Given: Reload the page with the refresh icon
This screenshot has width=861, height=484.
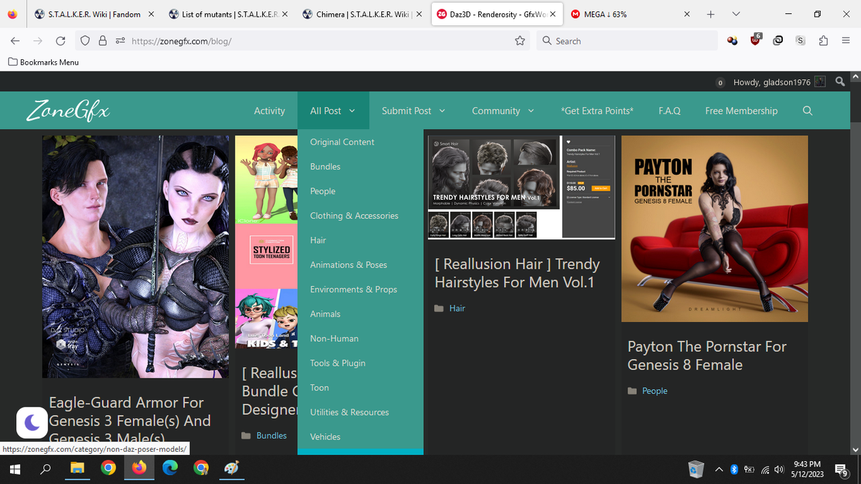Looking at the screenshot, I should click(x=61, y=41).
